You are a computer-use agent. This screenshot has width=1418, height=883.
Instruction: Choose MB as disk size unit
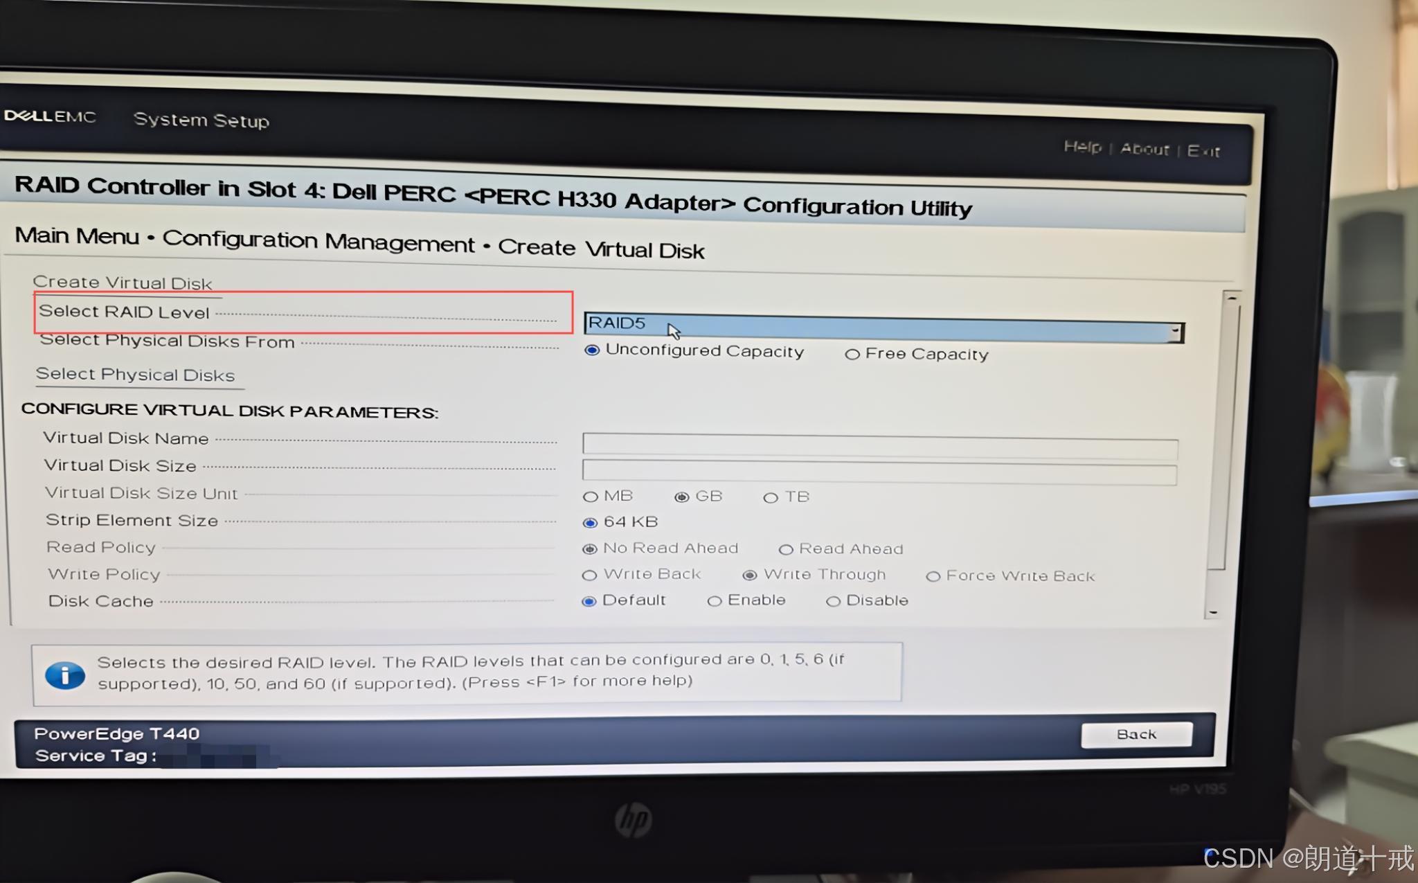point(590,497)
